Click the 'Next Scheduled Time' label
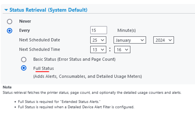This screenshot has width=195, height=120. tap(40, 49)
